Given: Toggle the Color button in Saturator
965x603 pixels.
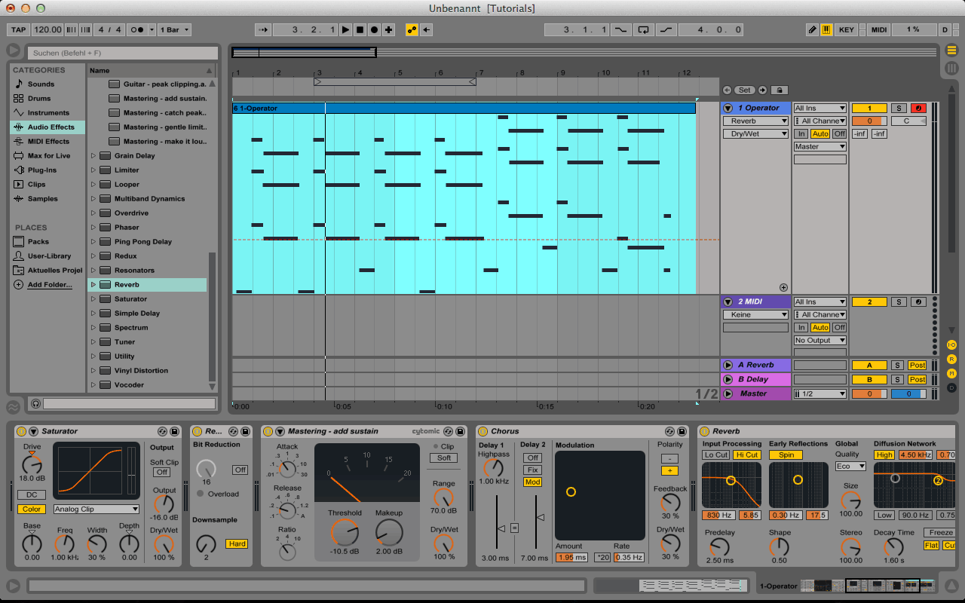Looking at the screenshot, I should point(31,509).
